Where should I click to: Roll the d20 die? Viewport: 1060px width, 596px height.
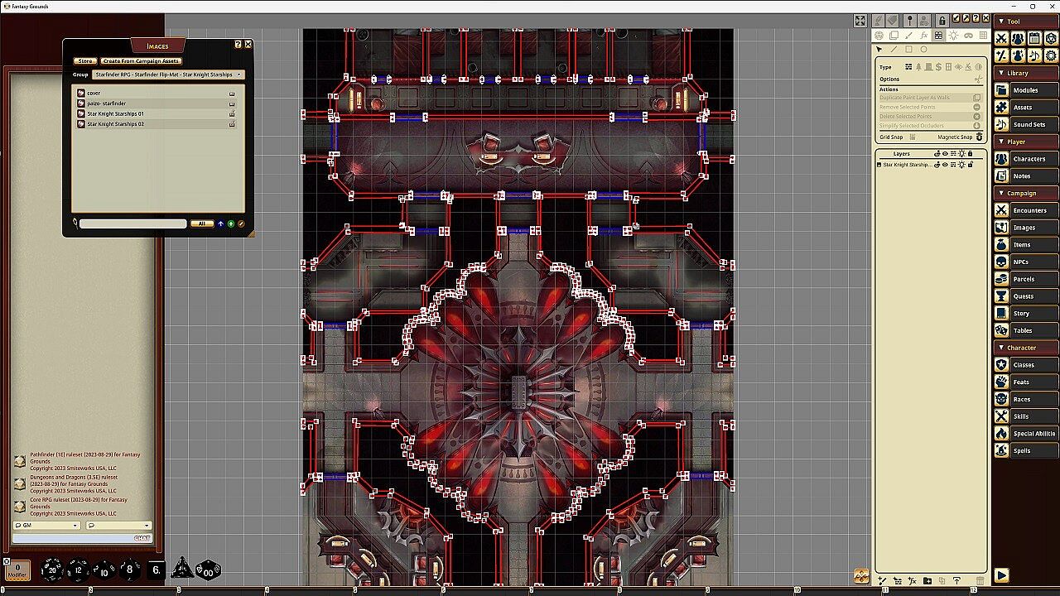tap(52, 570)
